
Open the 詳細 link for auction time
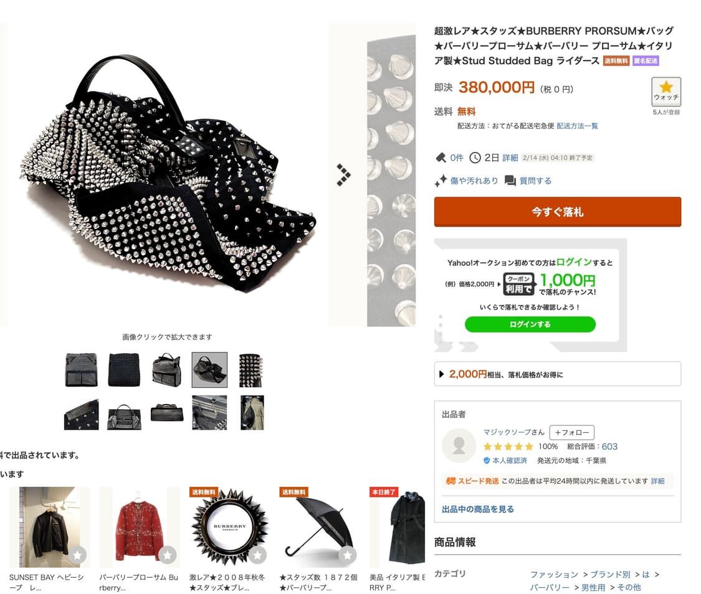click(510, 158)
